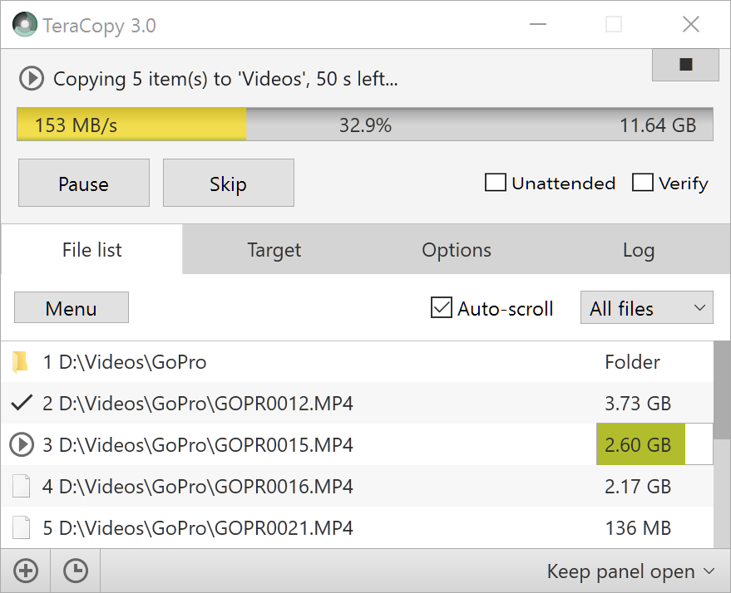Open the All files filter dropdown
Image resolution: width=731 pixels, height=593 pixels.
click(646, 307)
